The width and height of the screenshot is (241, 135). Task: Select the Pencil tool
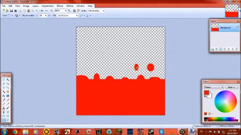click(4, 104)
